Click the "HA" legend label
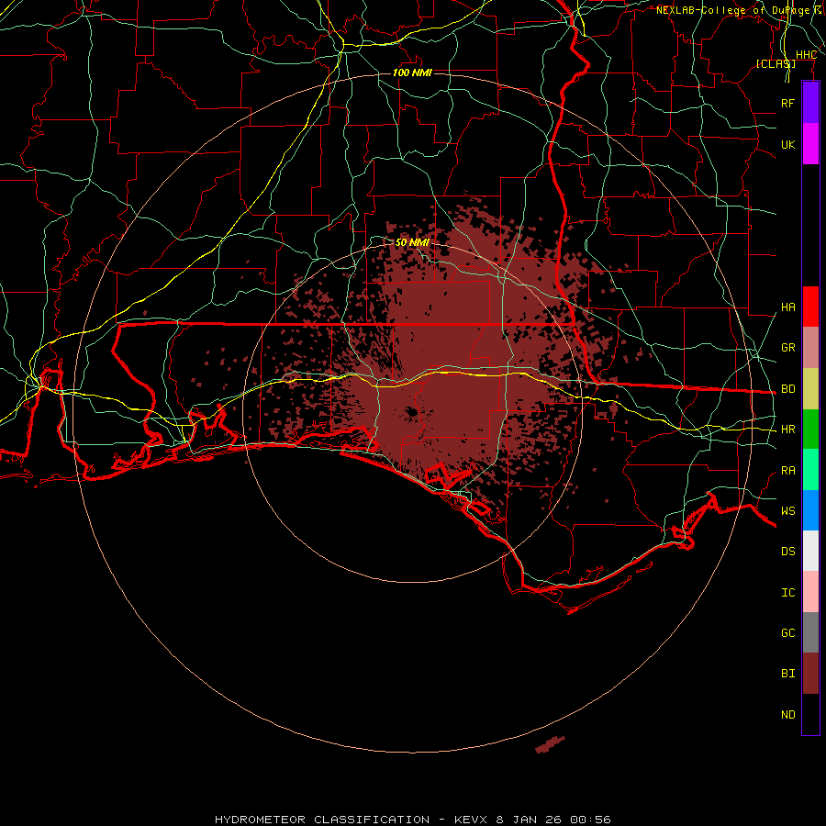826x826 pixels. 787,307
